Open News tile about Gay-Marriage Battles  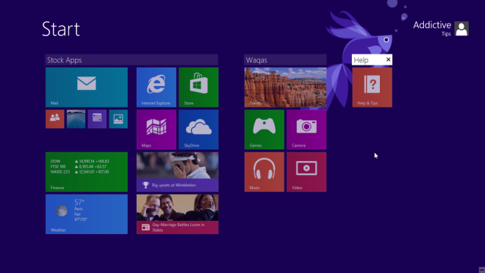coord(177,214)
